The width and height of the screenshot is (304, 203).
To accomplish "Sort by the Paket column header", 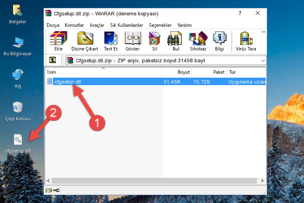I will tap(209, 72).
